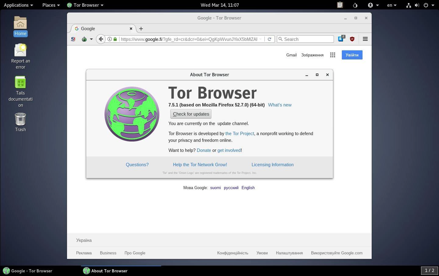Open the Places menu
439x276 pixels.
point(51,5)
